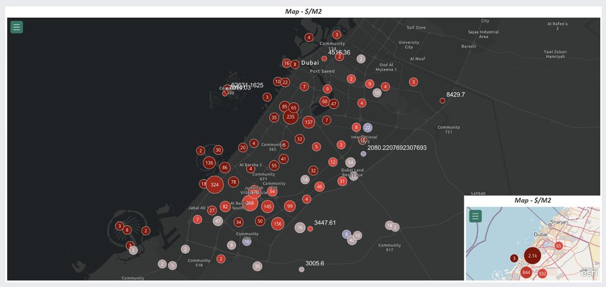Image resolution: width=606 pixels, height=287 pixels.
Task: Click the 332 cluster in inset map
Action: point(542,274)
